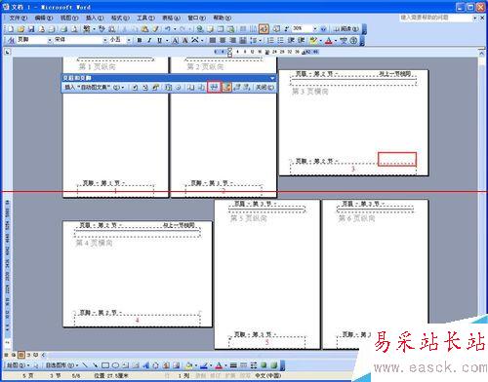
Task: Insert WordArt from drawing toolbar
Action: tap(145, 365)
